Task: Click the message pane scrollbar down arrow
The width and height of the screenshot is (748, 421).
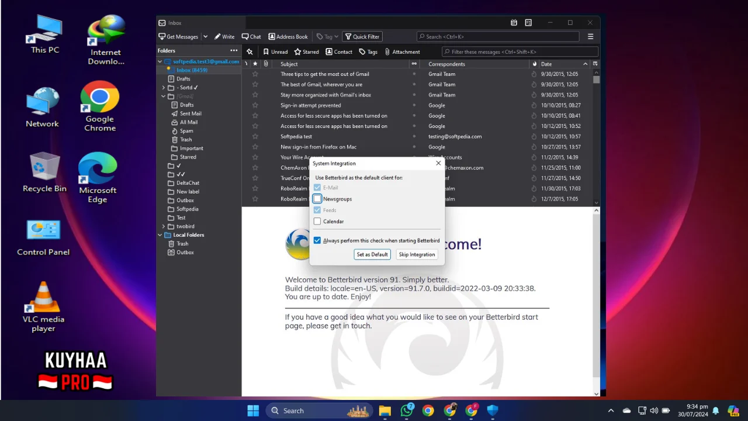Action: tap(596, 394)
